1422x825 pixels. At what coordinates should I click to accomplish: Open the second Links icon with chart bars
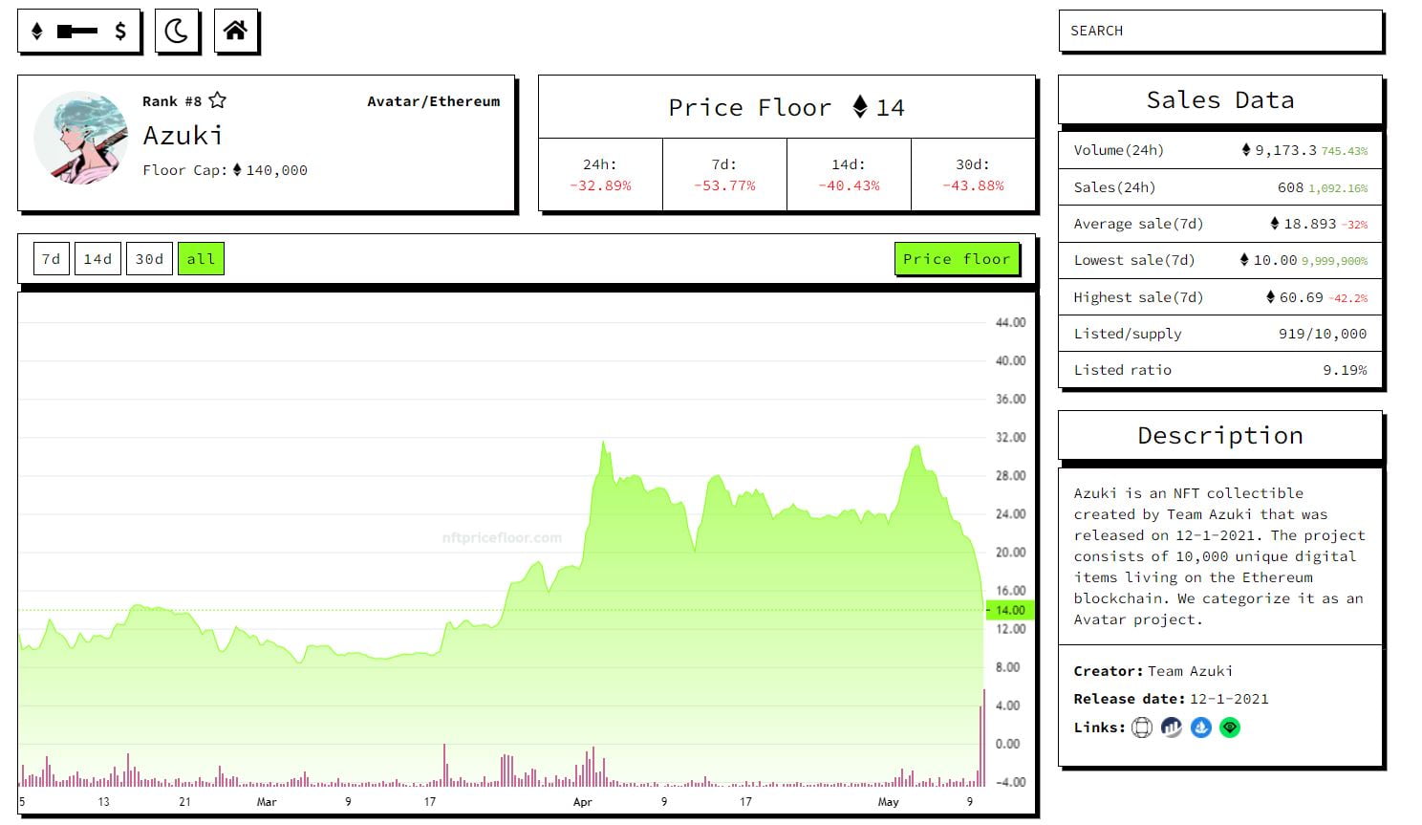tap(1172, 727)
